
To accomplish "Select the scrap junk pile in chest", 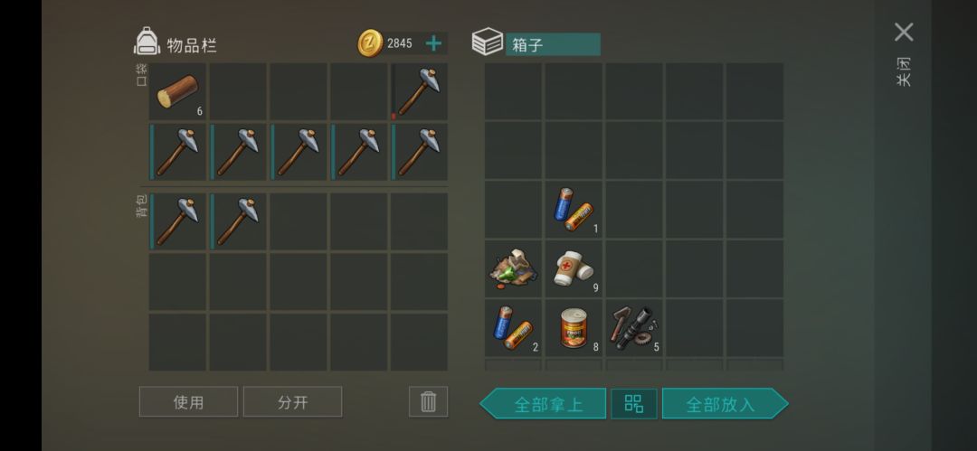I will tap(514, 269).
